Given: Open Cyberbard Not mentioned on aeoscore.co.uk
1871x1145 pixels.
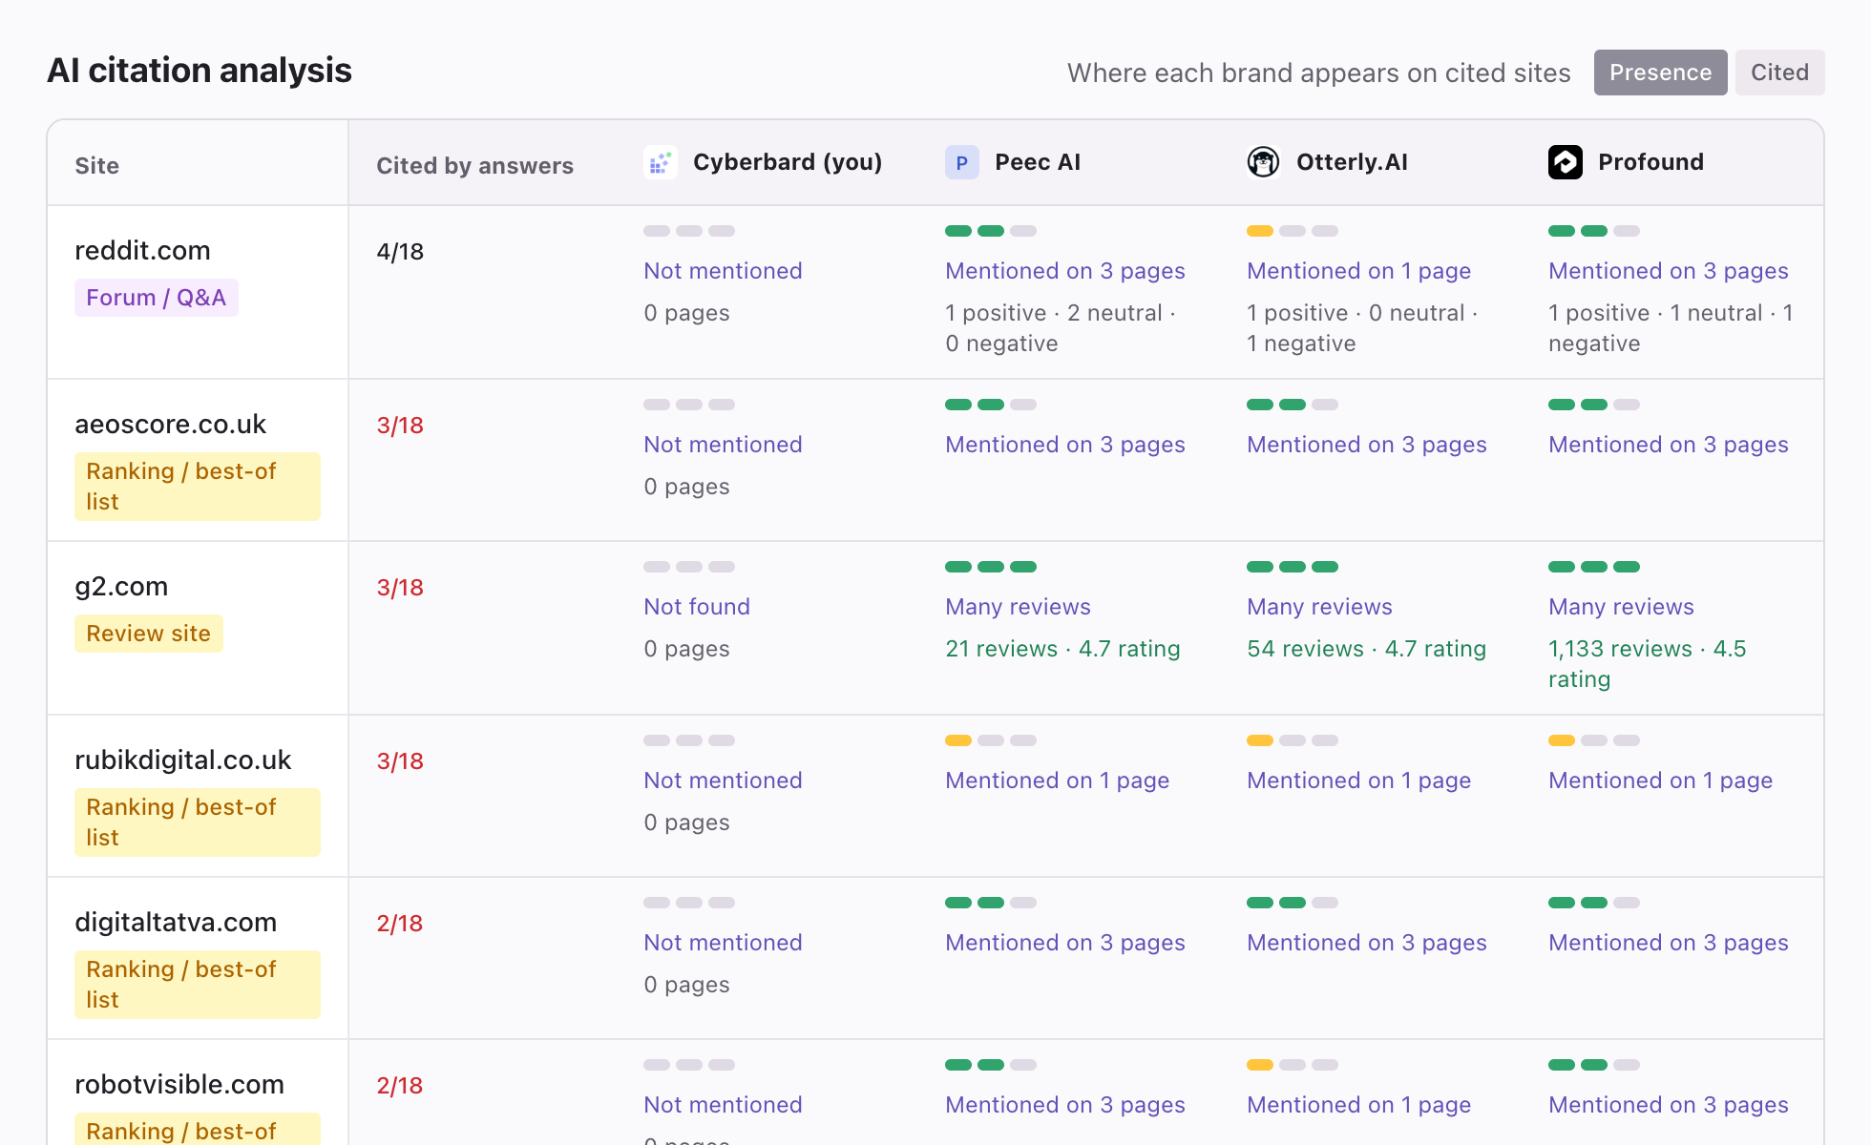Looking at the screenshot, I should tap(723, 445).
